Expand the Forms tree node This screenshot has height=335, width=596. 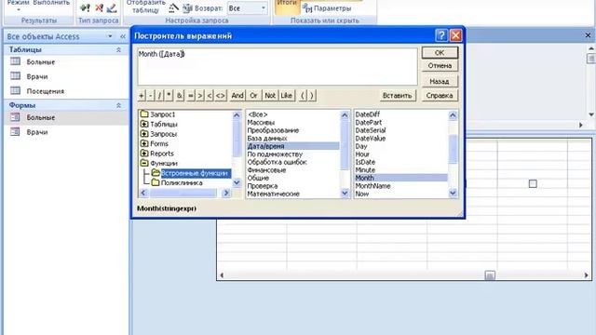click(144, 143)
